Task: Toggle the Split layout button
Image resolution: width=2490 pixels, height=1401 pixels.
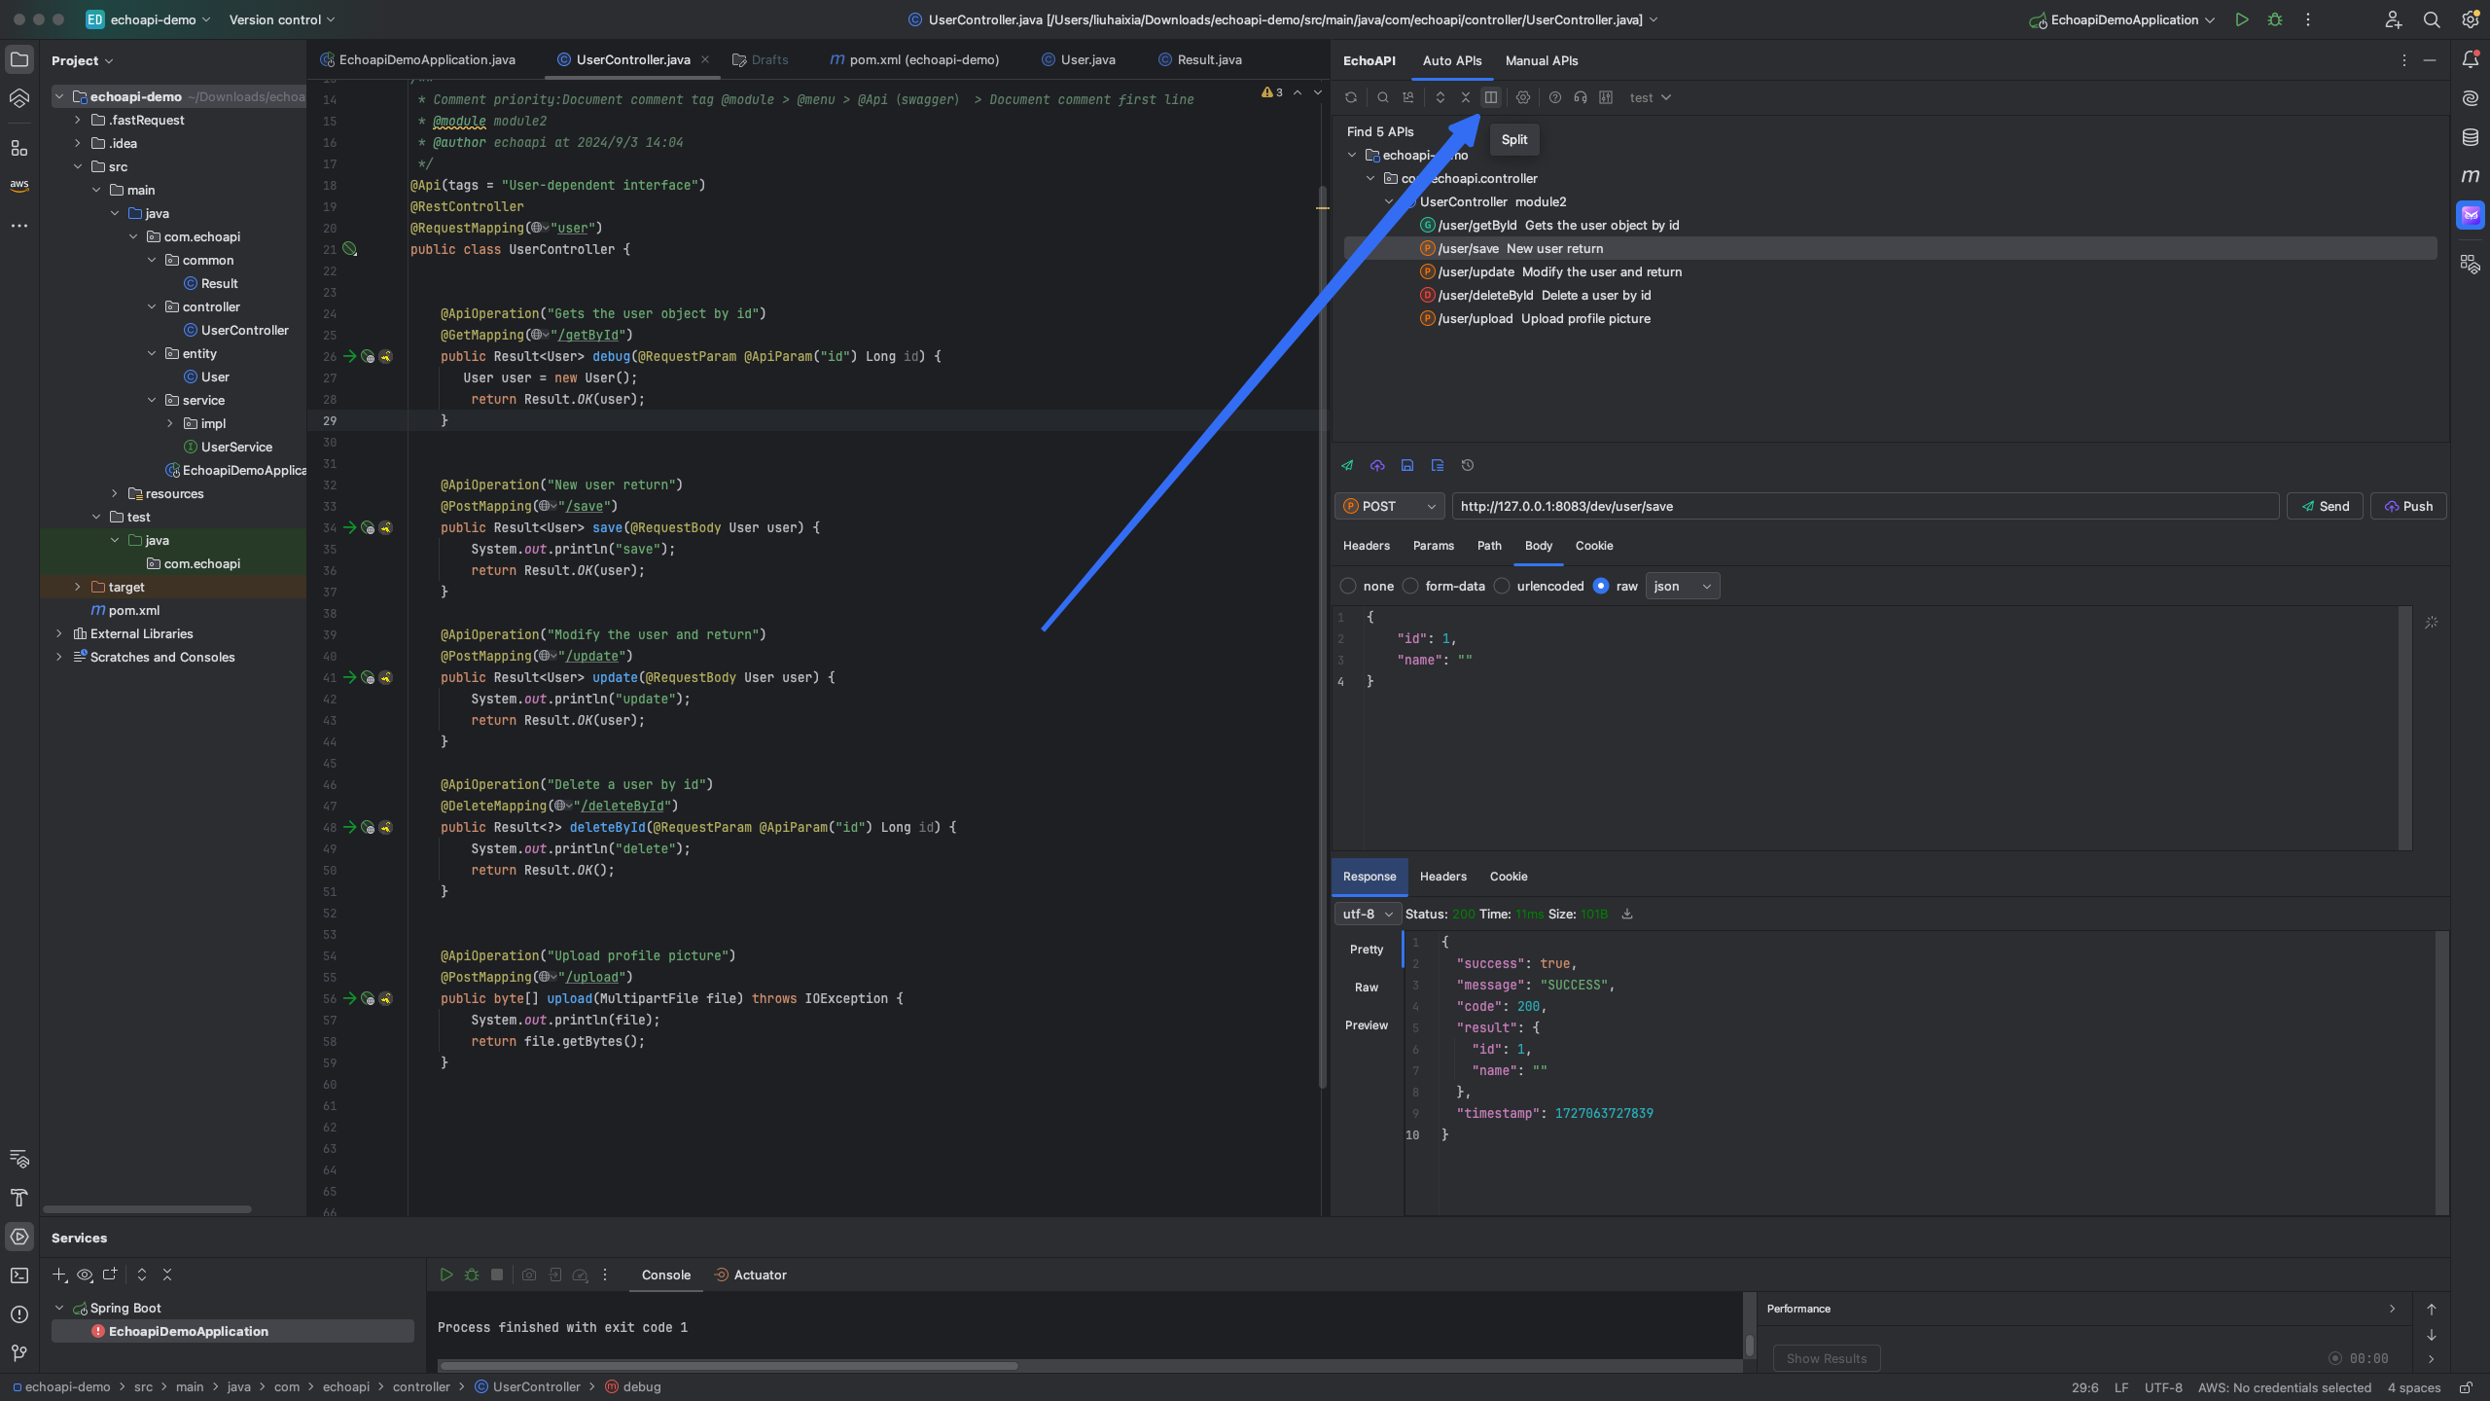Action: point(1491,97)
